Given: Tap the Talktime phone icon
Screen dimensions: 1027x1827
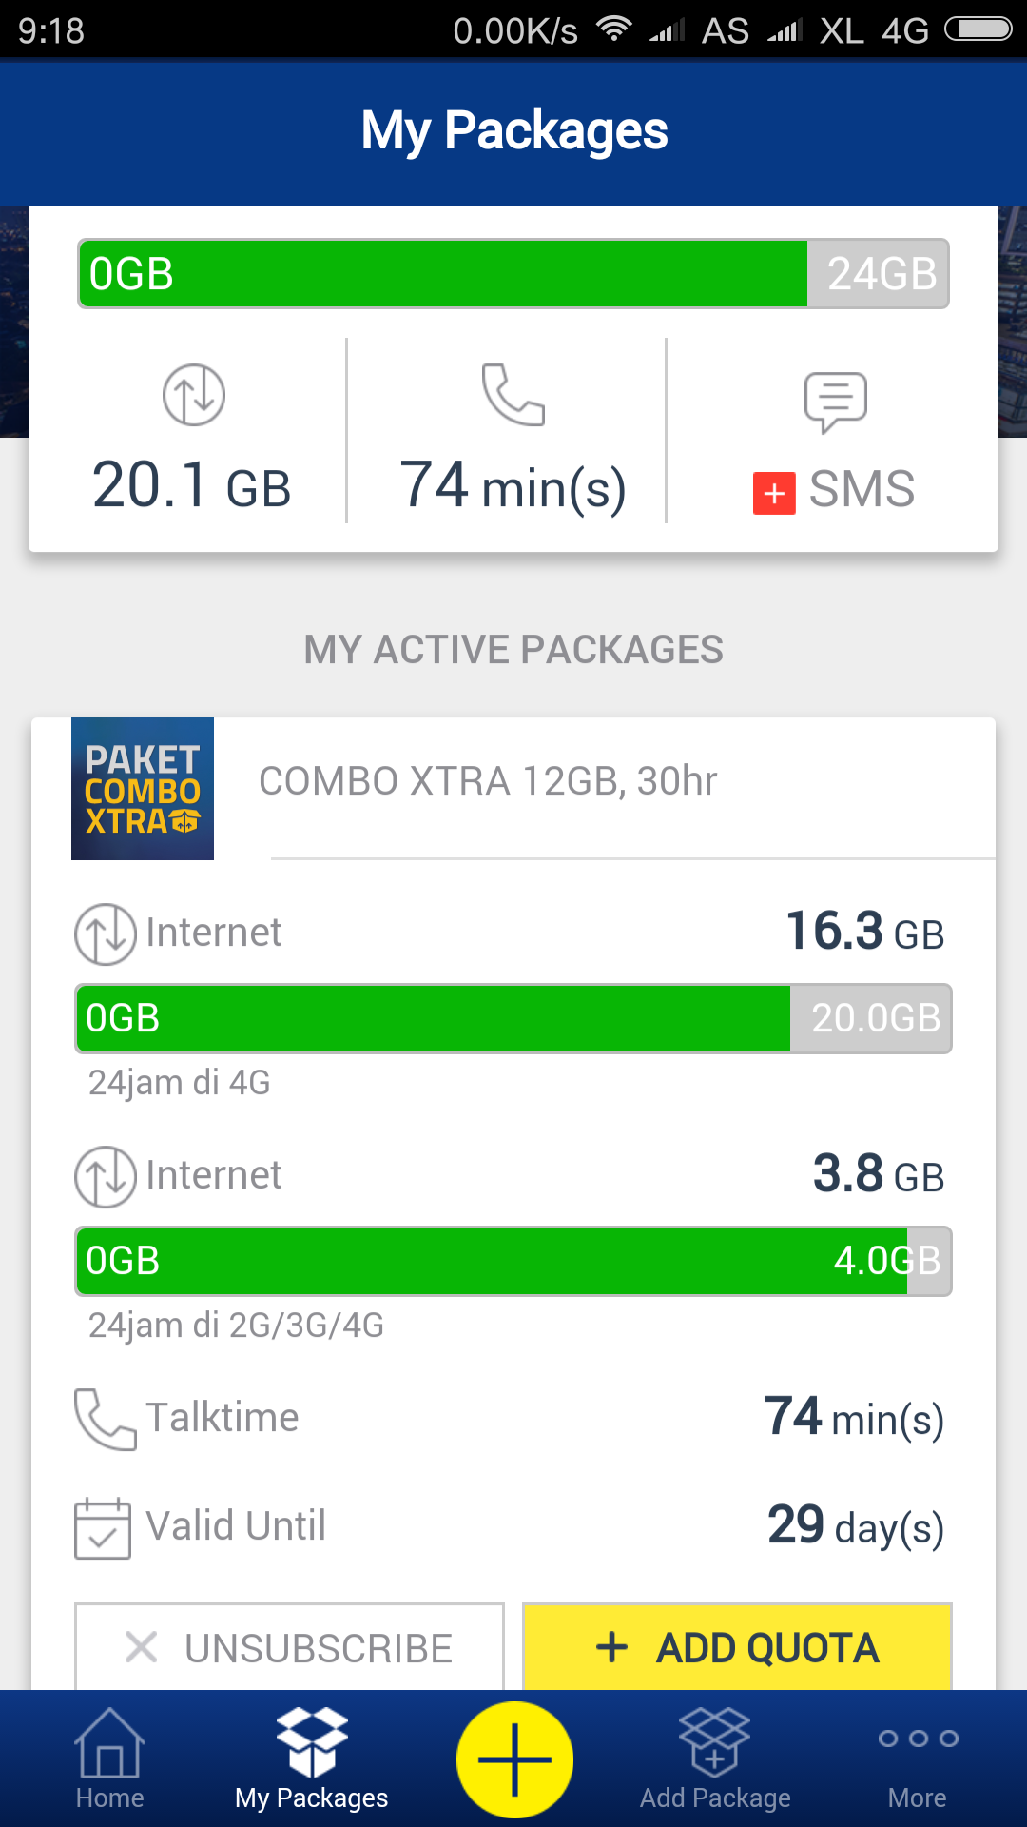Looking at the screenshot, I should pos(105,1419).
